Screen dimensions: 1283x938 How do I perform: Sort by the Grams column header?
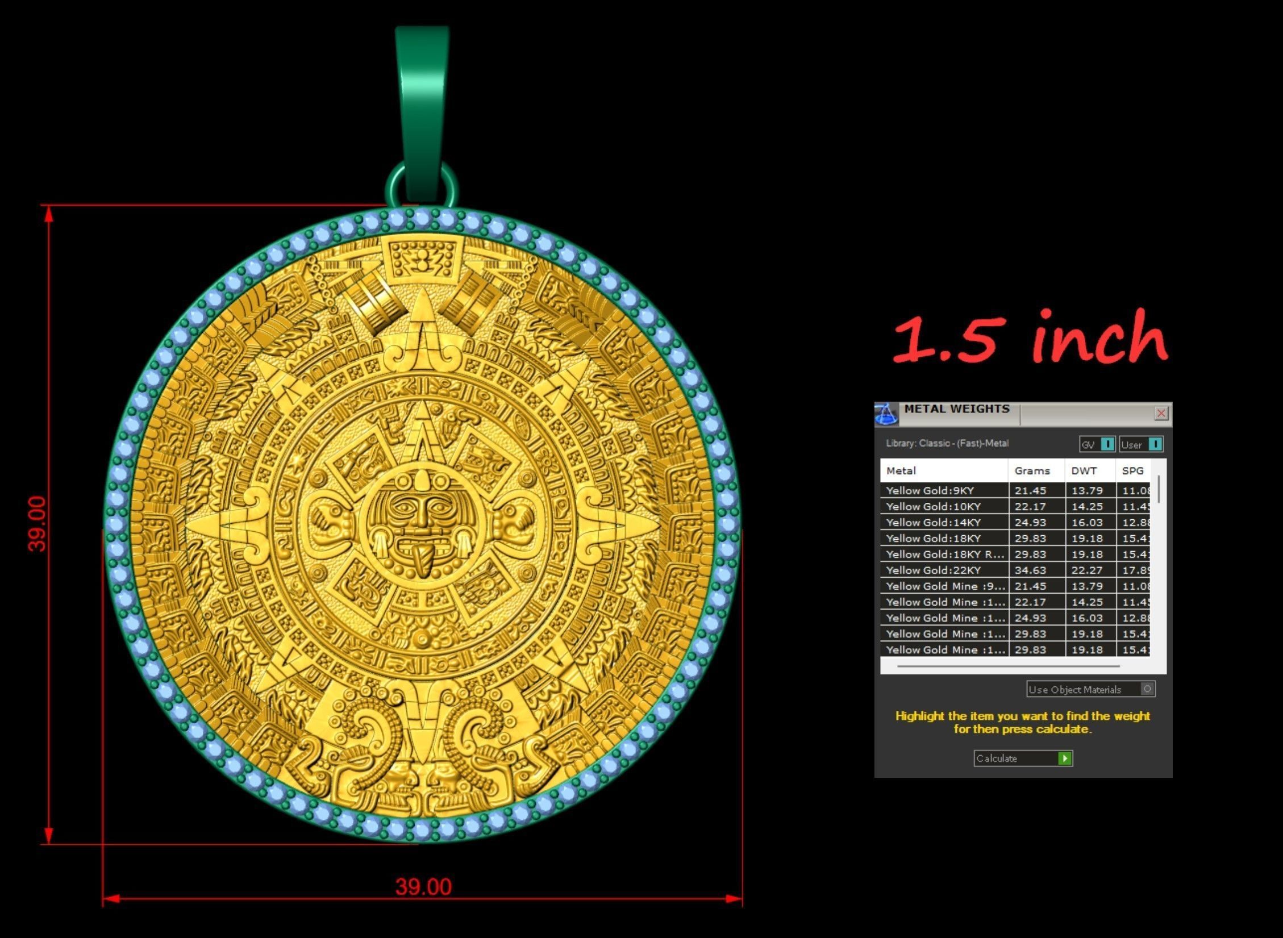1036,471
